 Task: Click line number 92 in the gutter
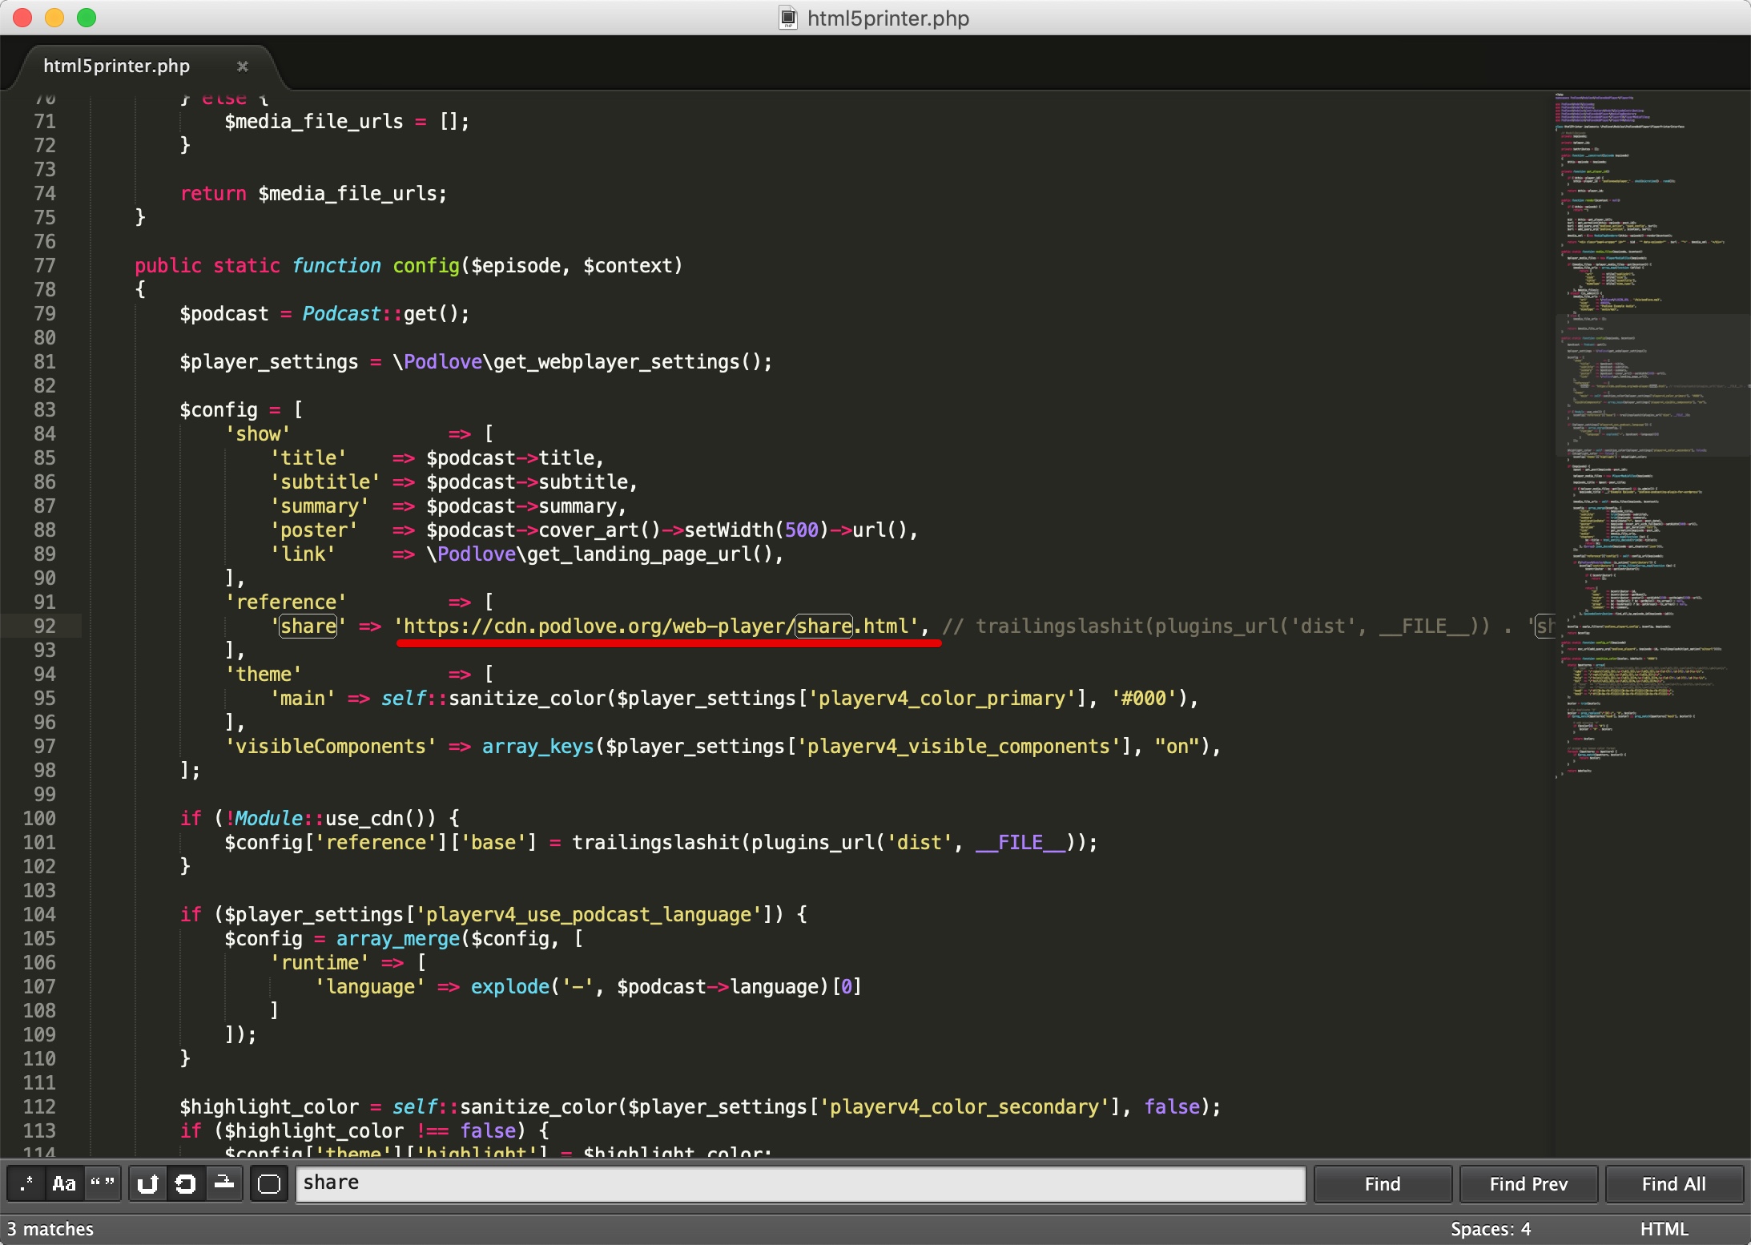click(45, 626)
